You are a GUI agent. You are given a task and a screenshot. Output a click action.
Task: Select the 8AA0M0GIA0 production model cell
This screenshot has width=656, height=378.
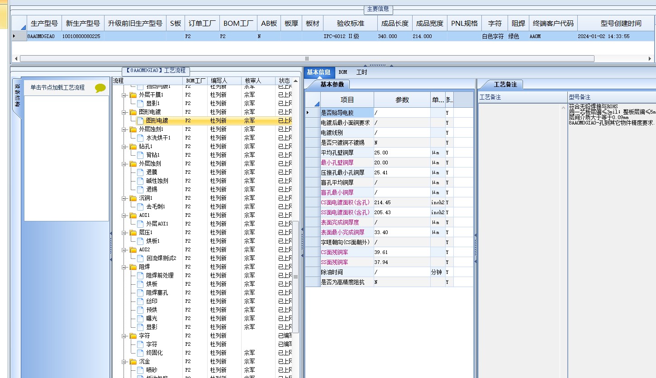coord(44,36)
